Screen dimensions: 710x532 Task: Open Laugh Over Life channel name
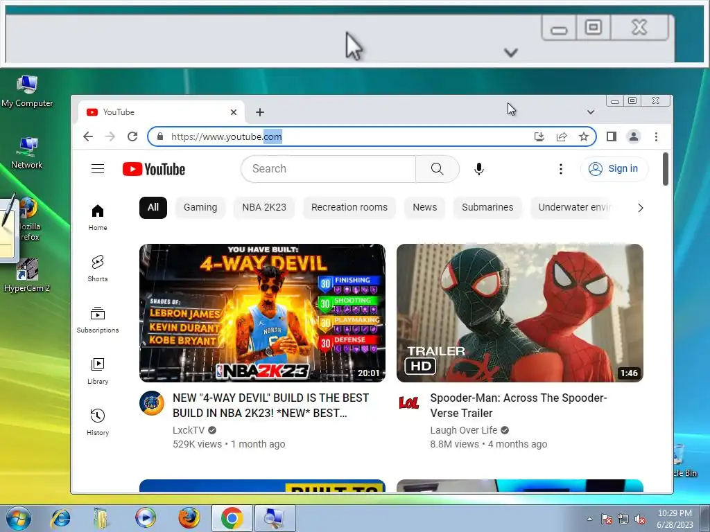click(463, 430)
